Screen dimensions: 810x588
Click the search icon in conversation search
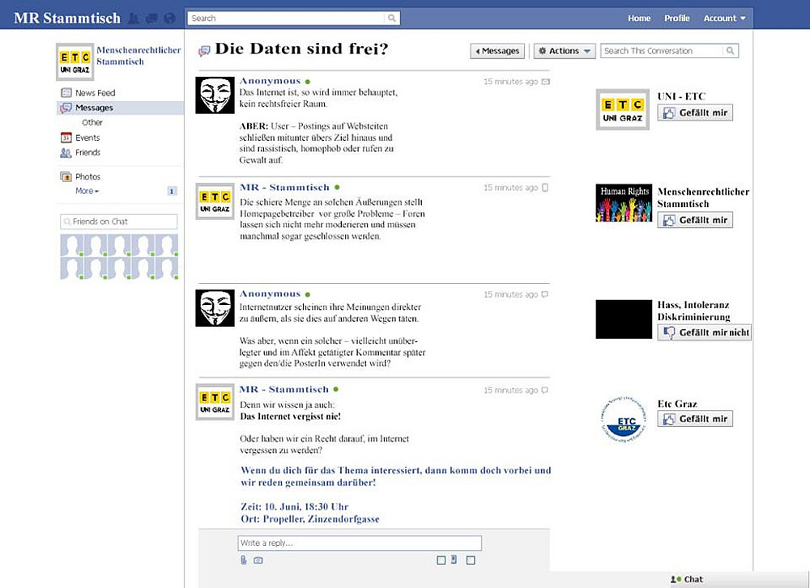point(730,51)
